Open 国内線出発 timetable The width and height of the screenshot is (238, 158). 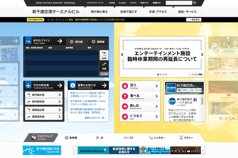coord(44,95)
